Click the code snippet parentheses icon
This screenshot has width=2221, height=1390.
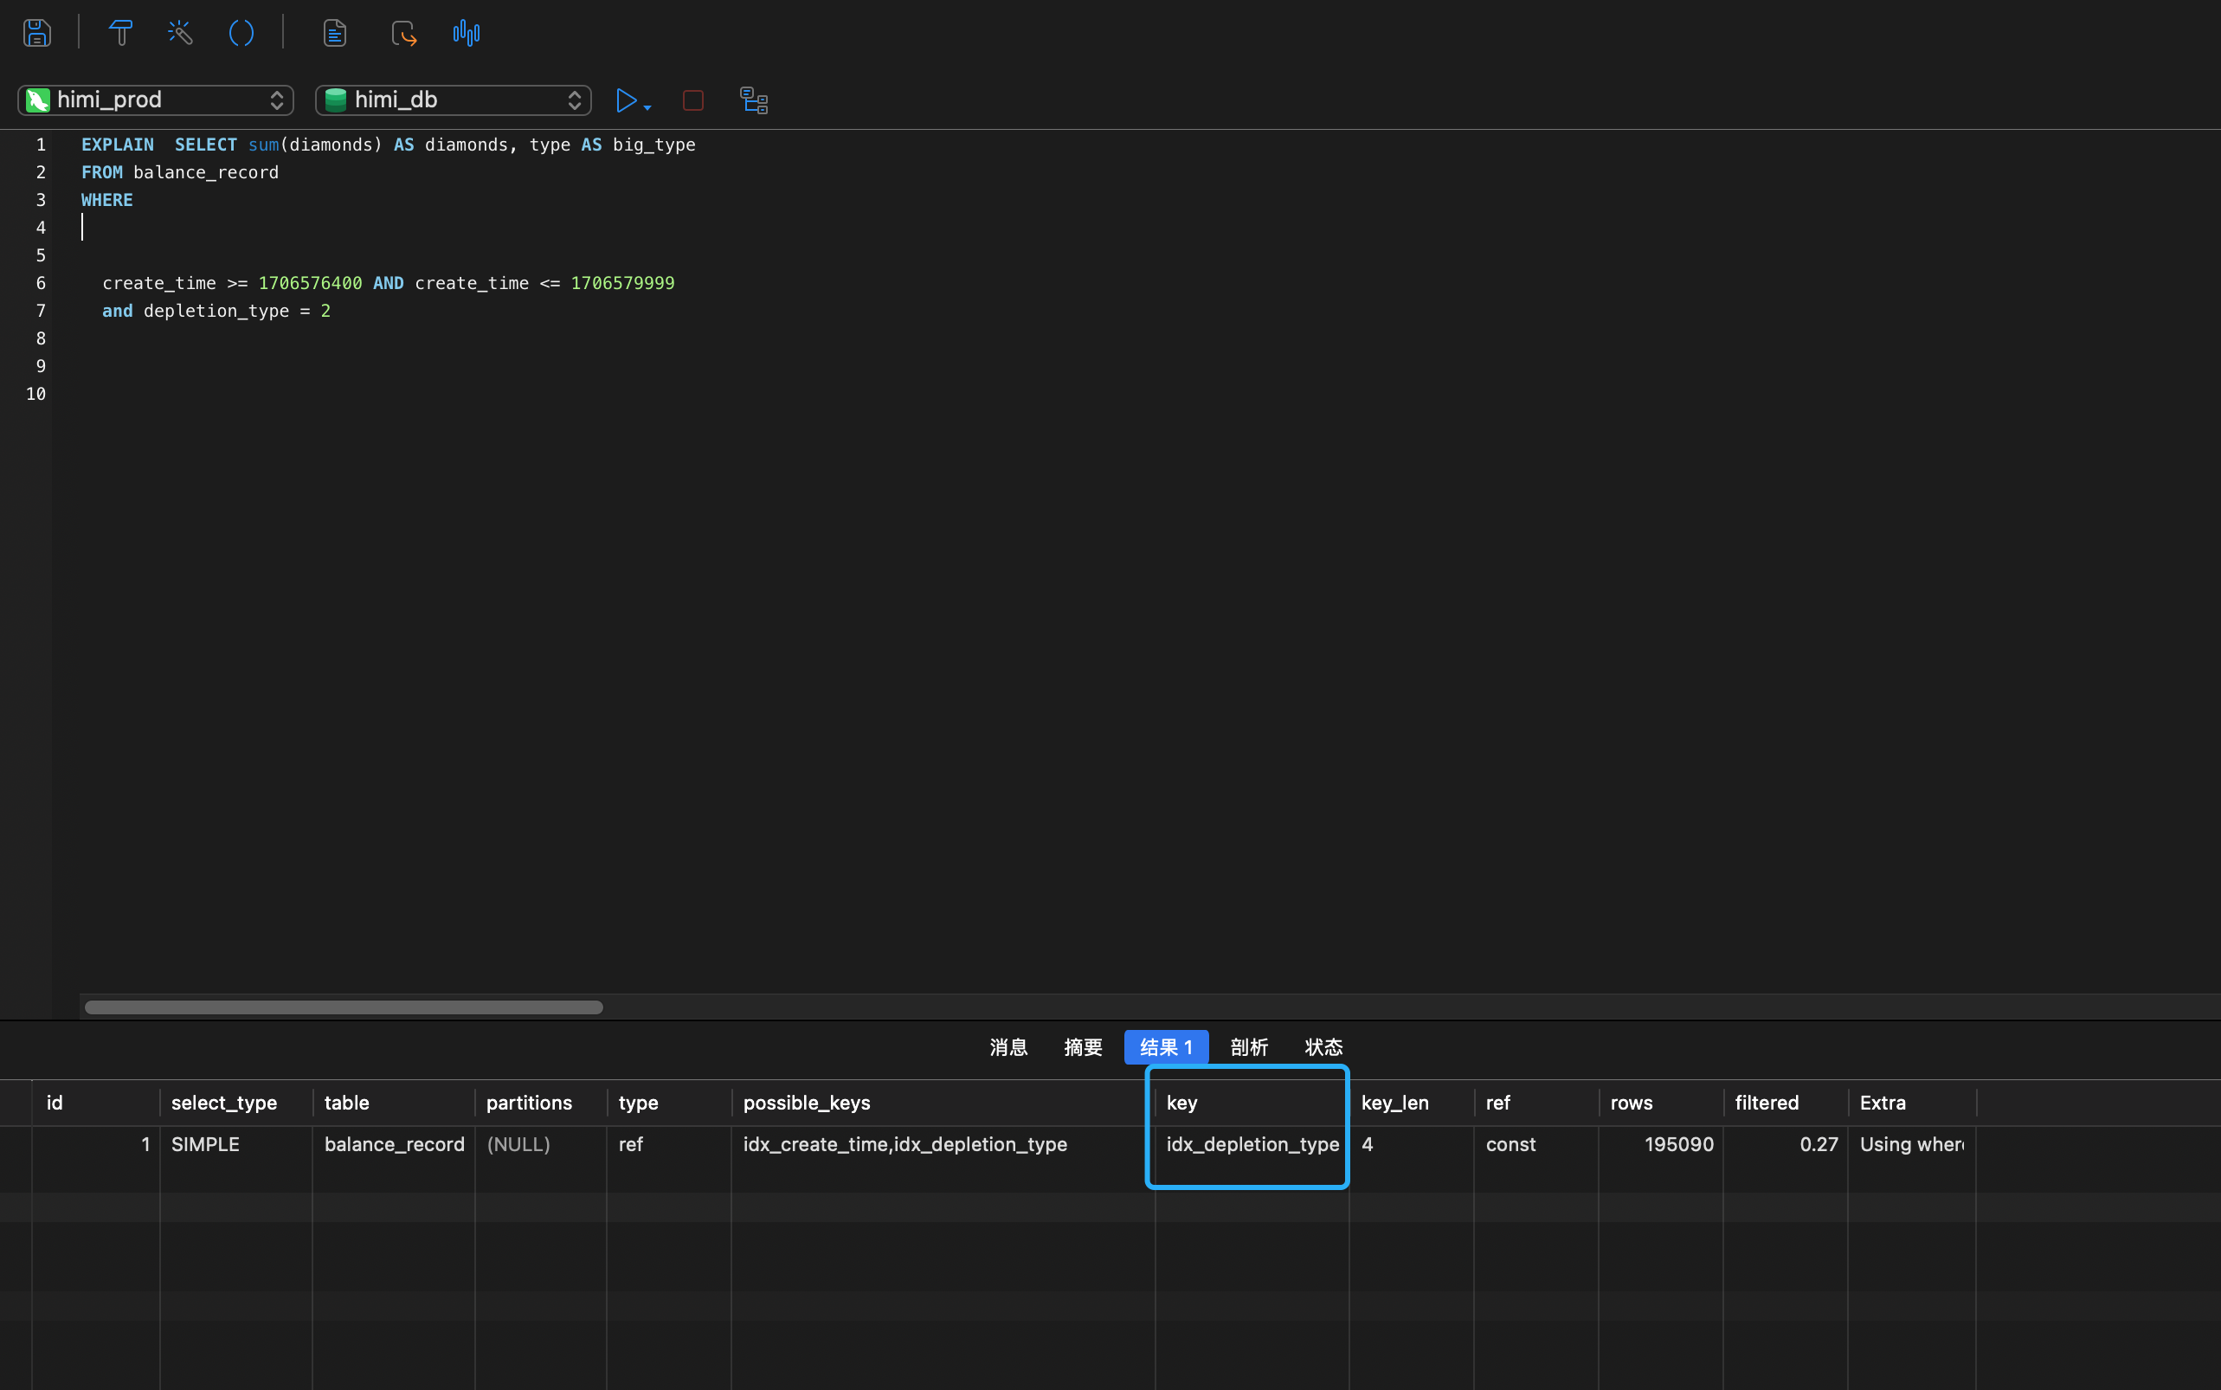(x=241, y=33)
